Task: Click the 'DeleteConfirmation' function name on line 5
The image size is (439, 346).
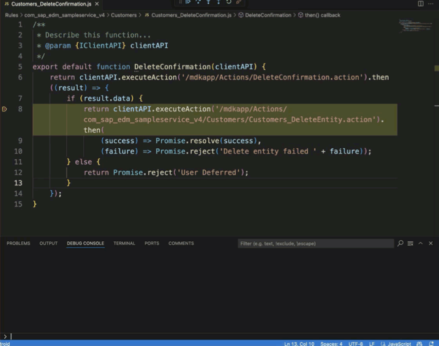Action: 172,67
